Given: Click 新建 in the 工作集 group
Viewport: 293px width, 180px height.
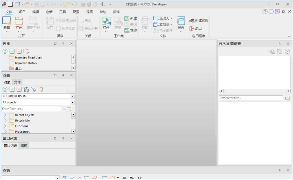Looking at the screenshot, I should click(x=130, y=18).
